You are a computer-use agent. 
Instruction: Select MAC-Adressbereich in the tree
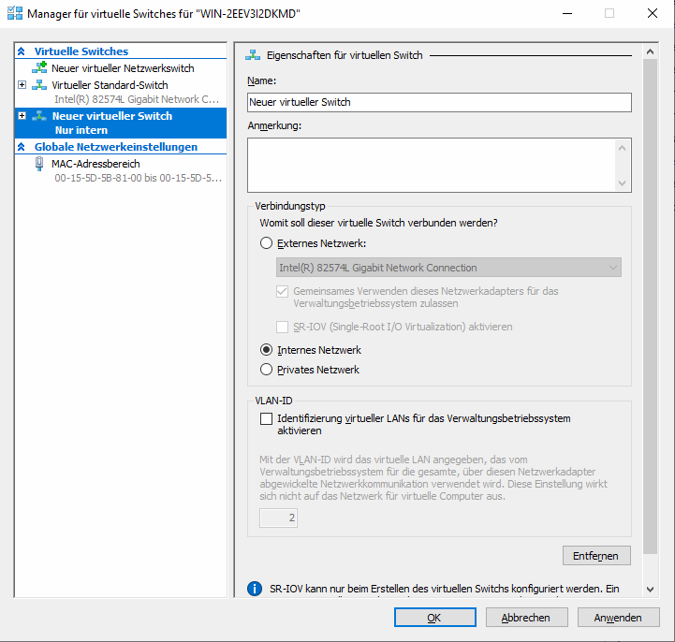[95, 164]
